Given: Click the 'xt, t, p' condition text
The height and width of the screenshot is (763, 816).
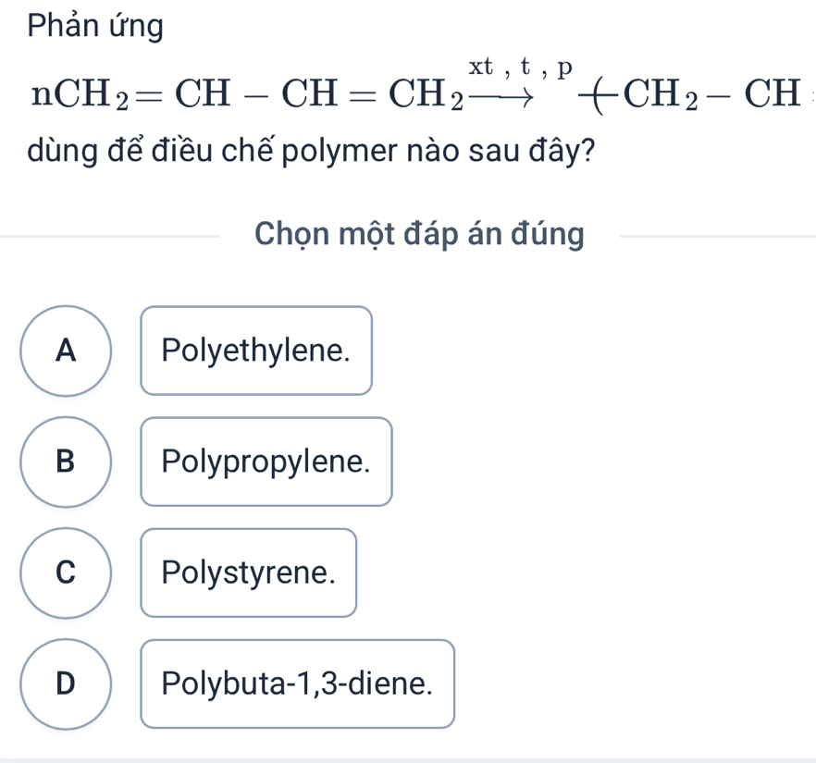Looking at the screenshot, I should click(x=519, y=68).
